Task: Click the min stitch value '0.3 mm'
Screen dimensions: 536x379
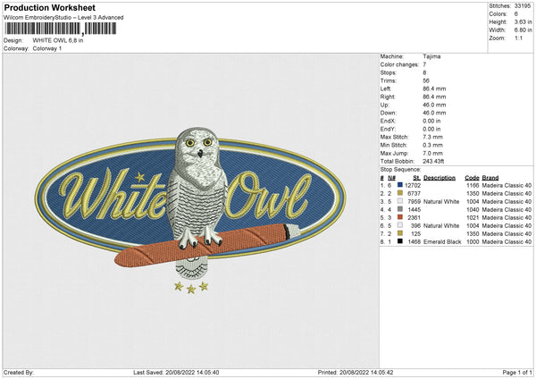Action: point(432,145)
